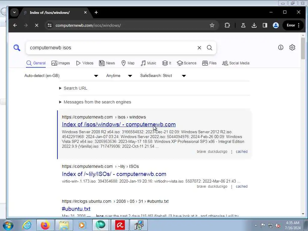Open the Windows Start menu
Image resolution: width=308 pixels, height=231 pixels.
coord(8,225)
